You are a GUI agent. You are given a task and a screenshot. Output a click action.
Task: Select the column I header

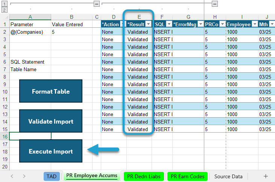click(x=242, y=17)
